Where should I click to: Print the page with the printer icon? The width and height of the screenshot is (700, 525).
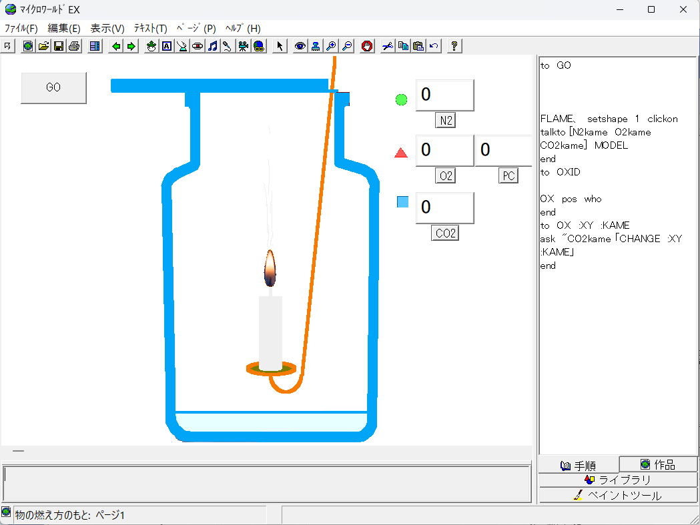(x=74, y=46)
